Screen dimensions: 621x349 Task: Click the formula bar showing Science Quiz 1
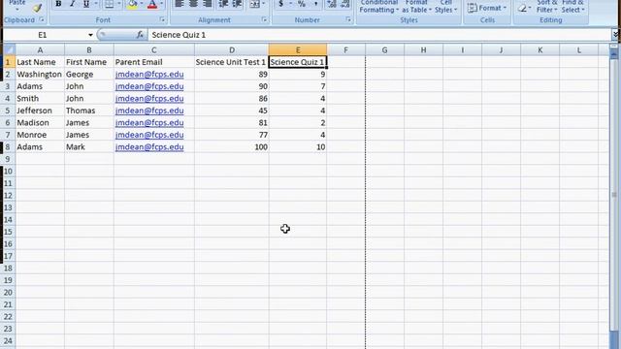coord(379,35)
